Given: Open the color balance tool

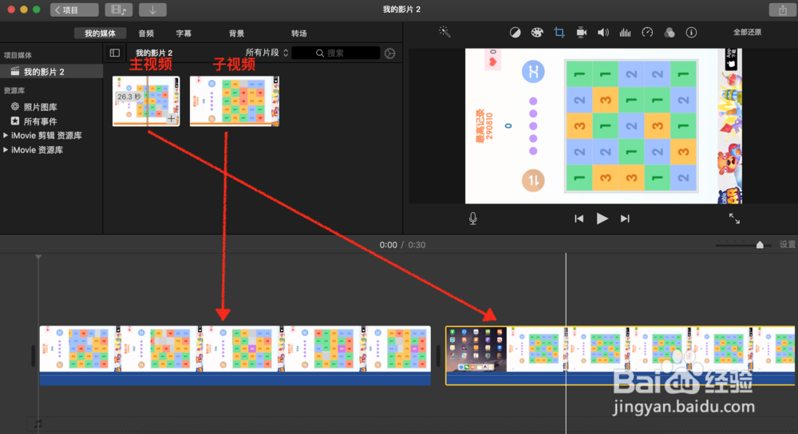Looking at the screenshot, I should click(x=515, y=33).
